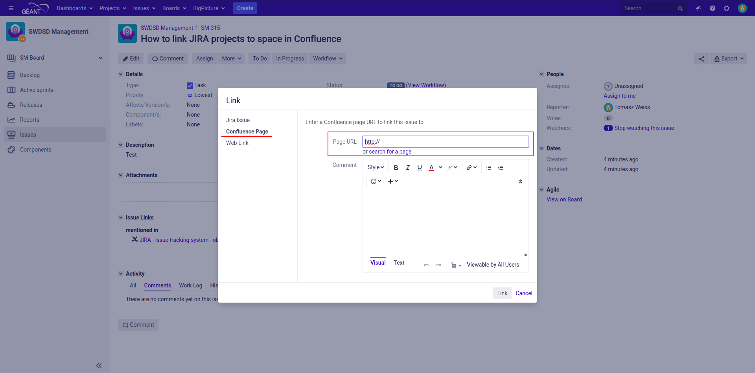
Task: Open the Dashboards menu
Action: (75, 8)
